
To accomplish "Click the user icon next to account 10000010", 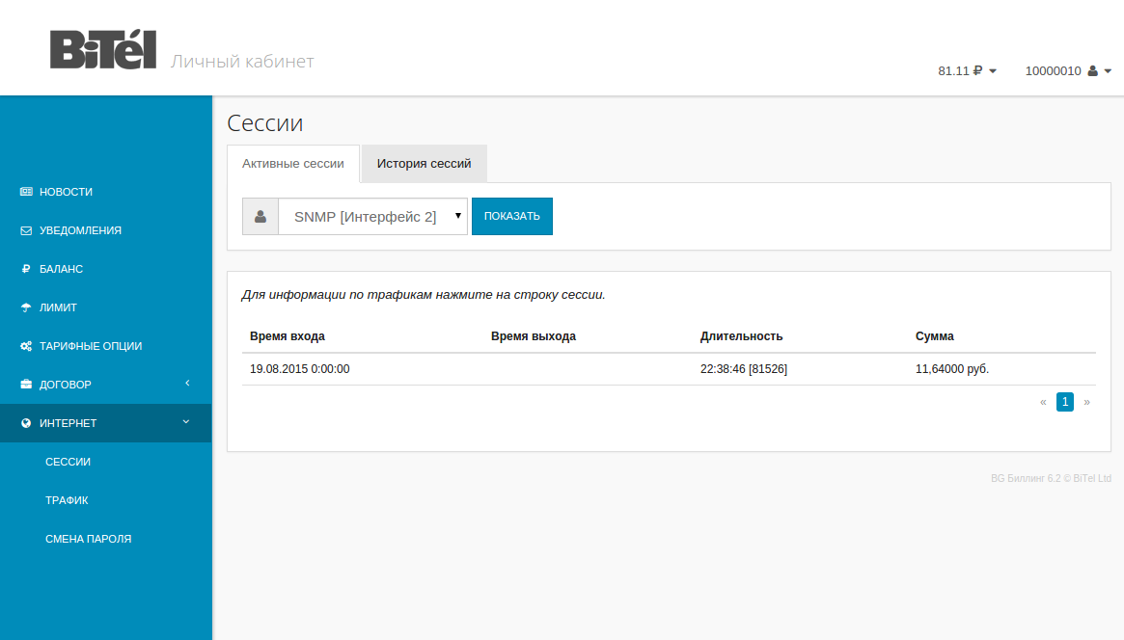I will pyautogui.click(x=1092, y=71).
